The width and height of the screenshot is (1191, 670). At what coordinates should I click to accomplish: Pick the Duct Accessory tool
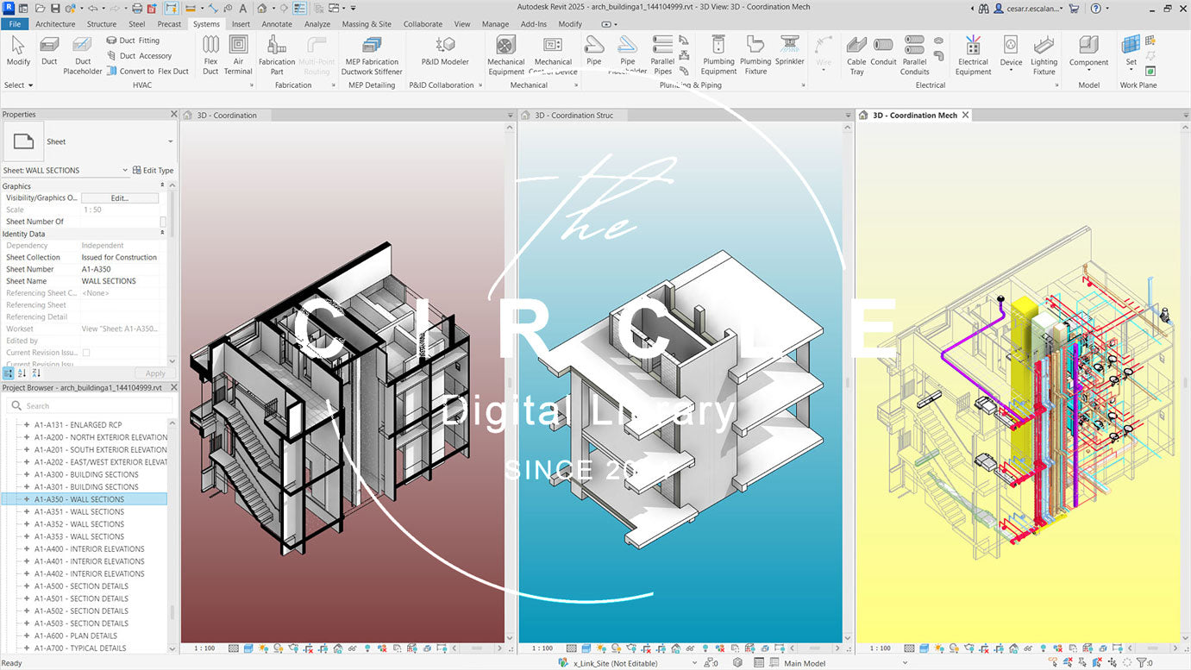tap(138, 56)
